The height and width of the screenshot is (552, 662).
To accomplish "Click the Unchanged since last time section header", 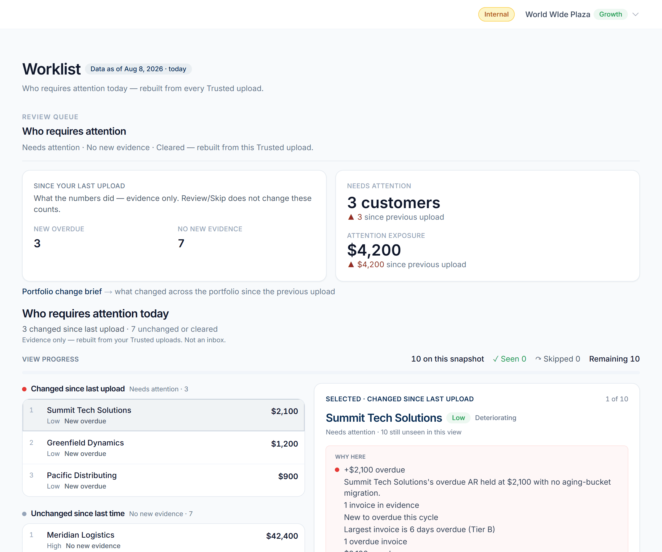I will coord(78,514).
